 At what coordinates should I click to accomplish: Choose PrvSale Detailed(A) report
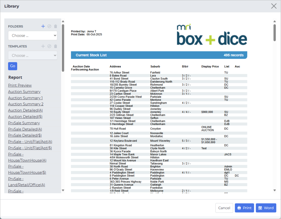click(25, 129)
